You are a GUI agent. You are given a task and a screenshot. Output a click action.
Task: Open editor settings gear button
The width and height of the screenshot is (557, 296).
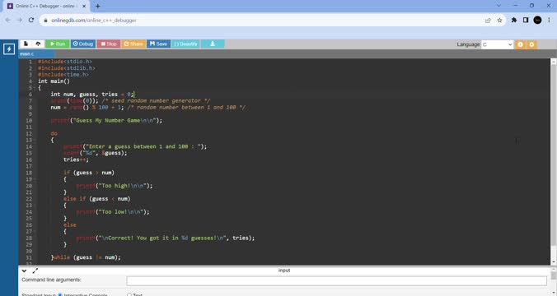coord(531,44)
